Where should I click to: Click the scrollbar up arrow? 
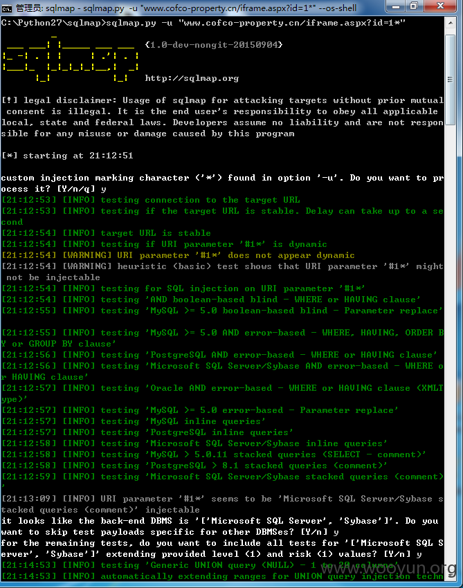click(451, 24)
